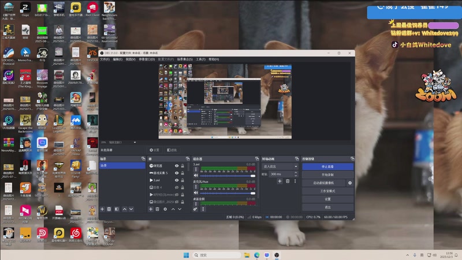Decrease transition duration with down stepper arrow
Viewport: 462px width, 260px height.
click(296, 176)
